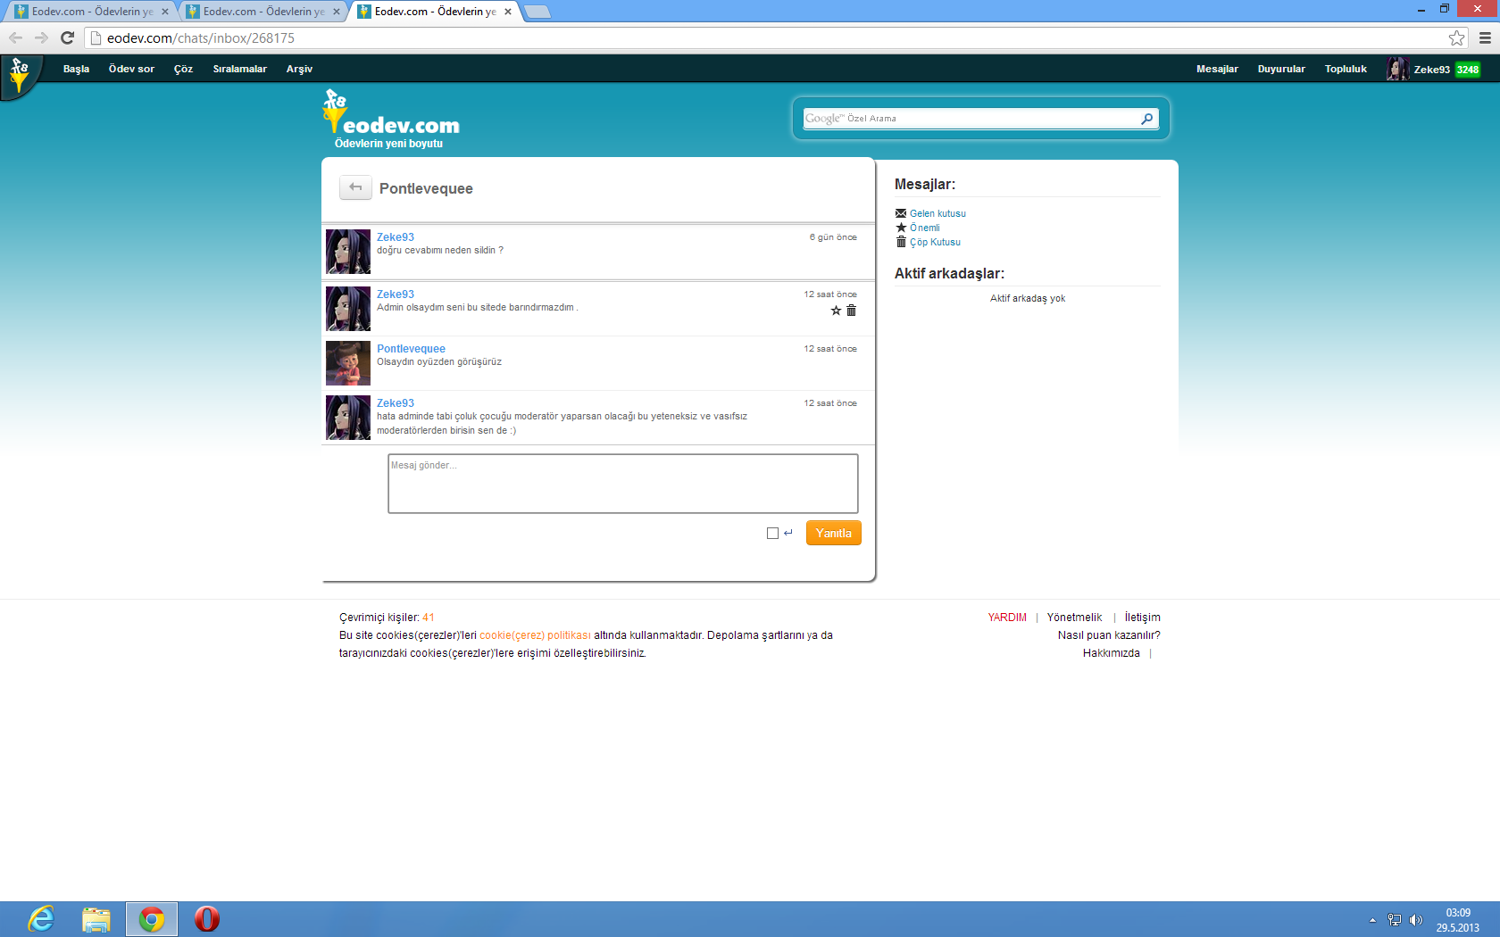Click the search magnifier icon
Viewport: 1500px width, 937px height.
point(1146,119)
